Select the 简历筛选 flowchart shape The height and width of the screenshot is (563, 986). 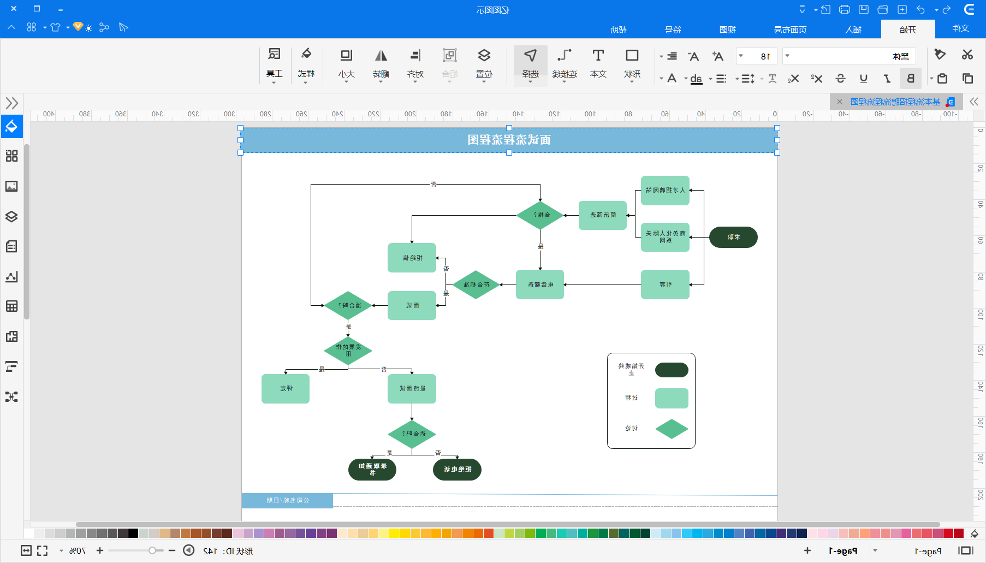pos(603,215)
